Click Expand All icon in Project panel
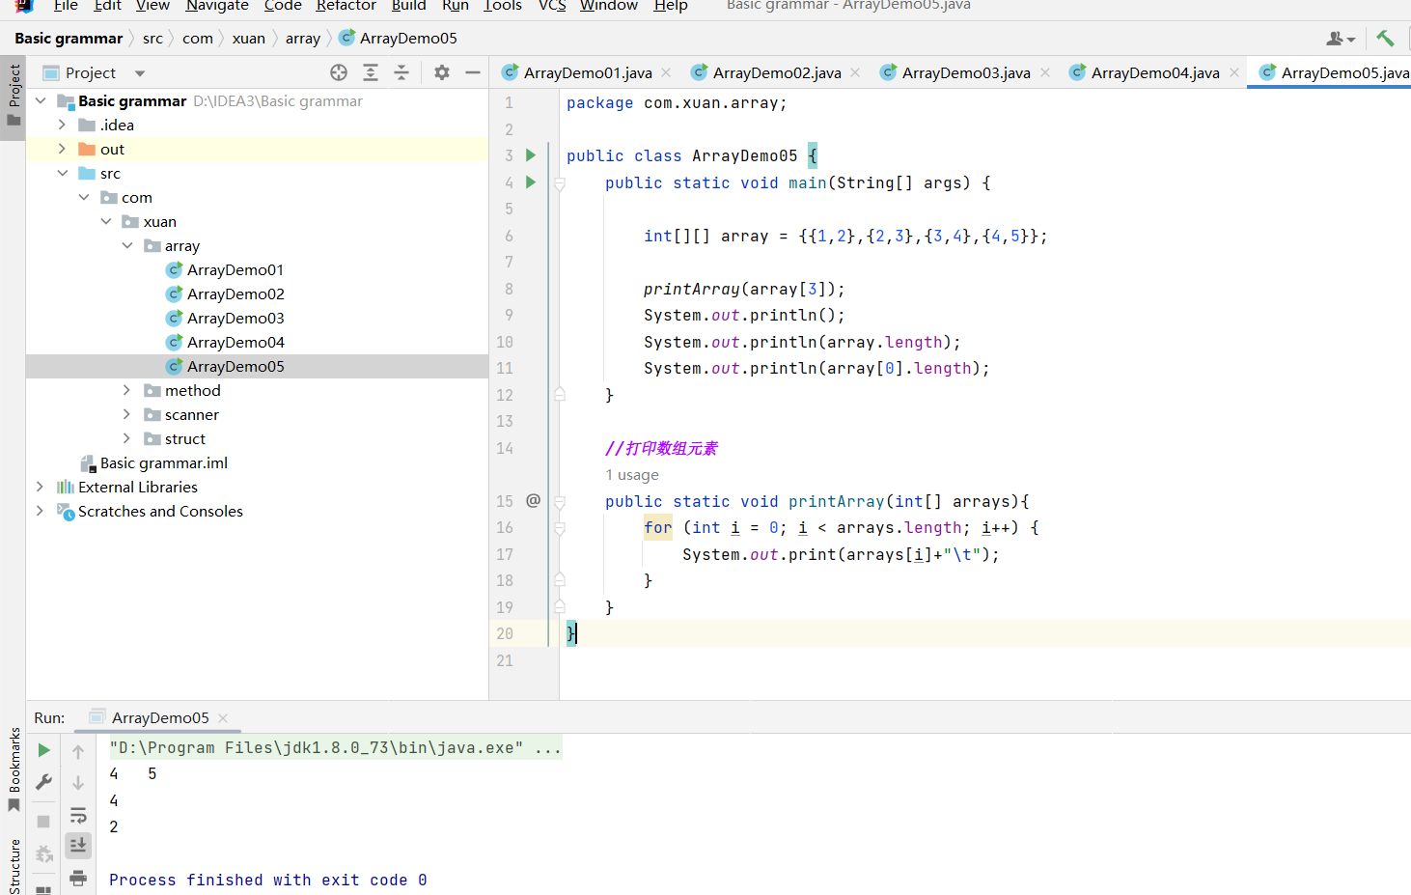This screenshot has height=895, width=1411. 371,72
